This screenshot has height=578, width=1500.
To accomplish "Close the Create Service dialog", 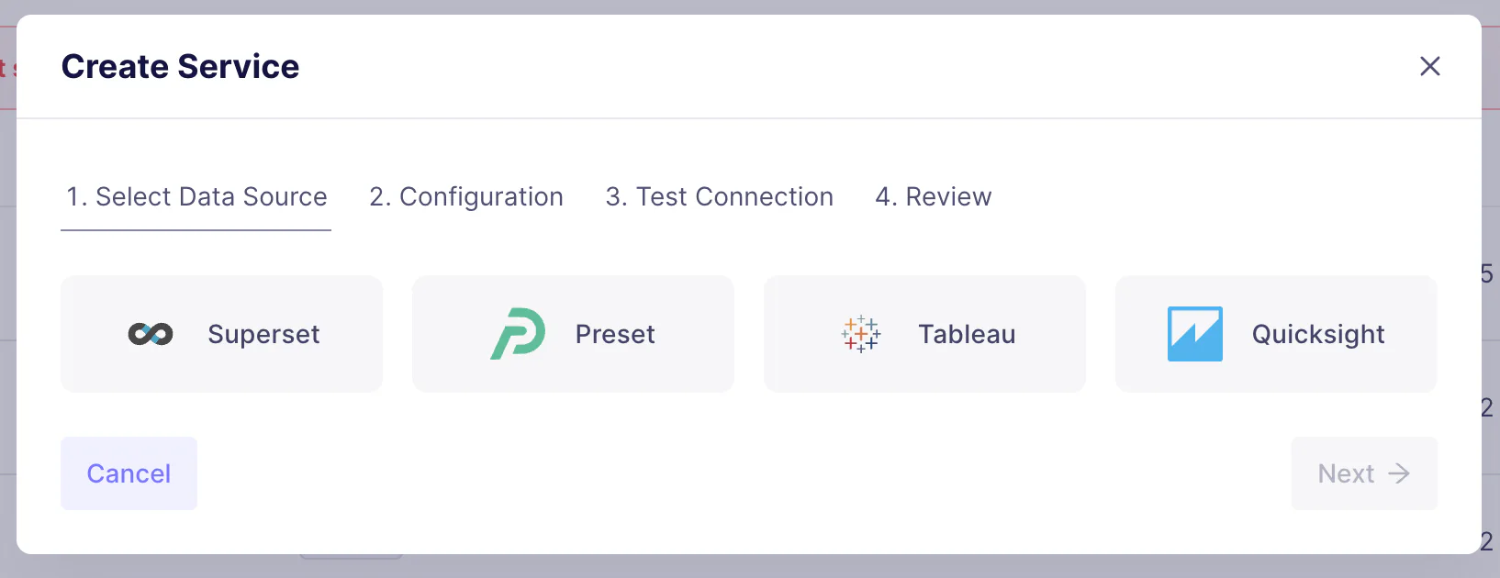I will tap(1429, 66).
